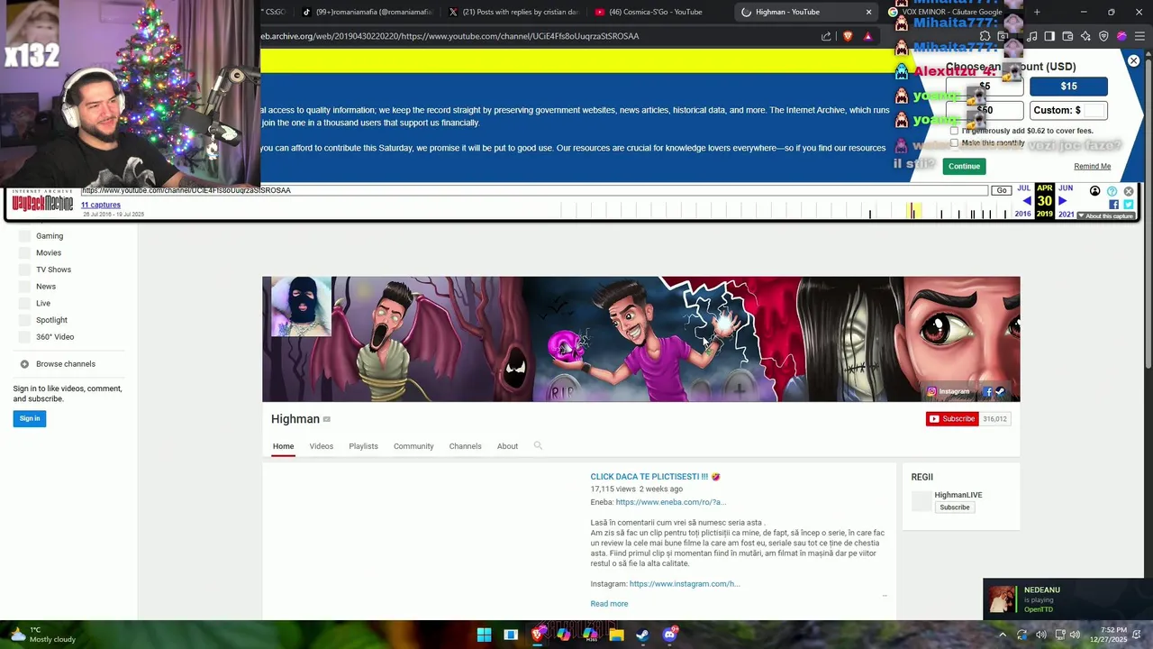Open Brave VPN shield icon

pos(1103,36)
